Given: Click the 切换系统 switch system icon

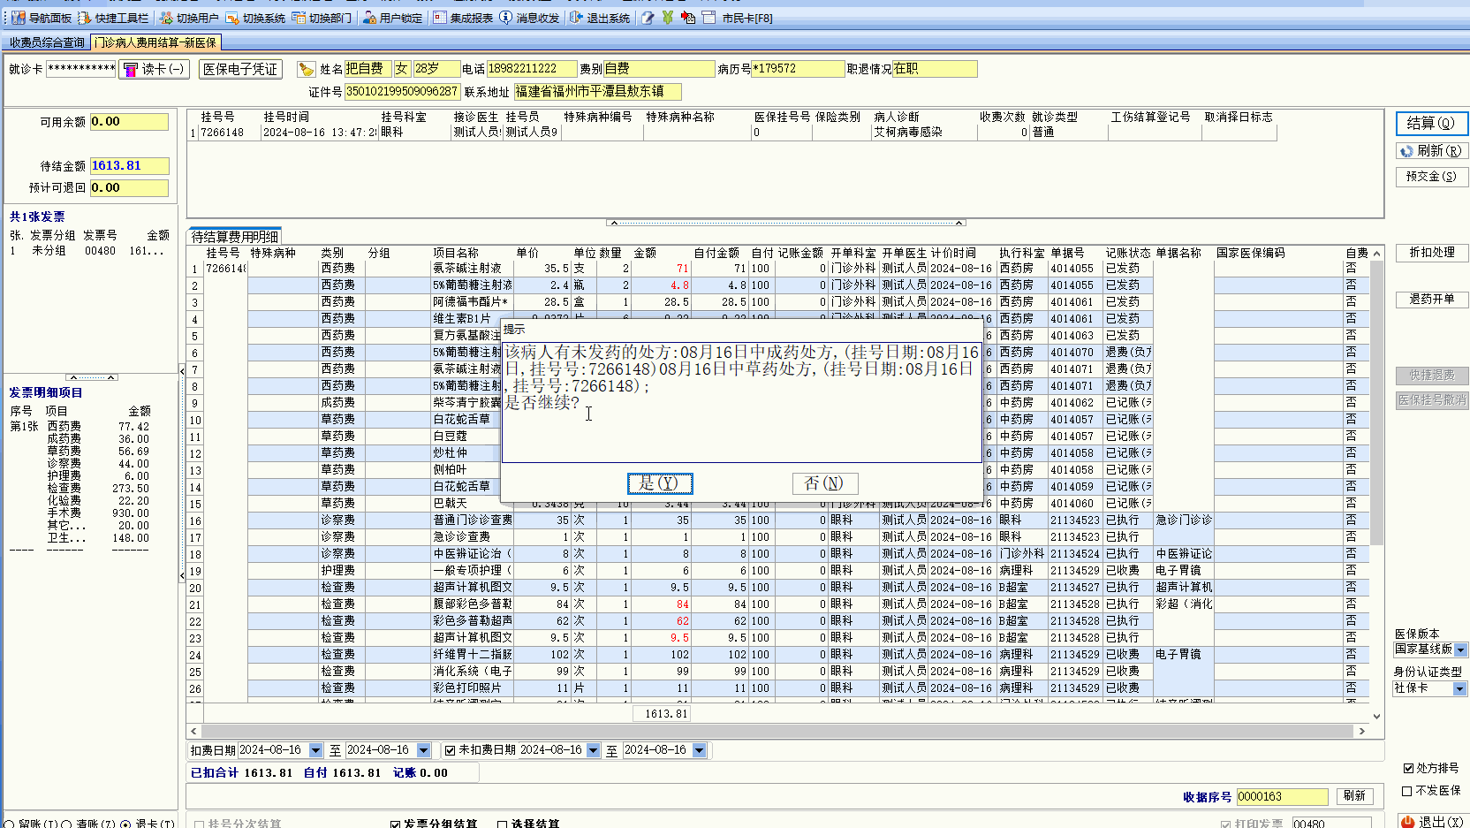Looking at the screenshot, I should pos(232,18).
